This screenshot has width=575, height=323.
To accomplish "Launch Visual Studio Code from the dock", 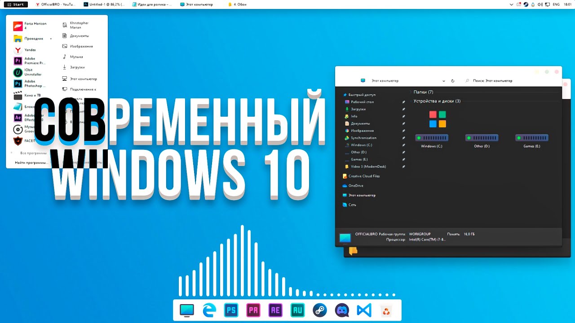I will point(364,310).
